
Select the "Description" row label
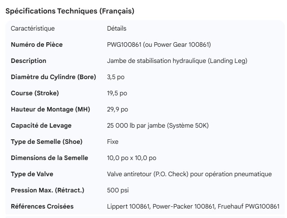[x=28, y=61]
